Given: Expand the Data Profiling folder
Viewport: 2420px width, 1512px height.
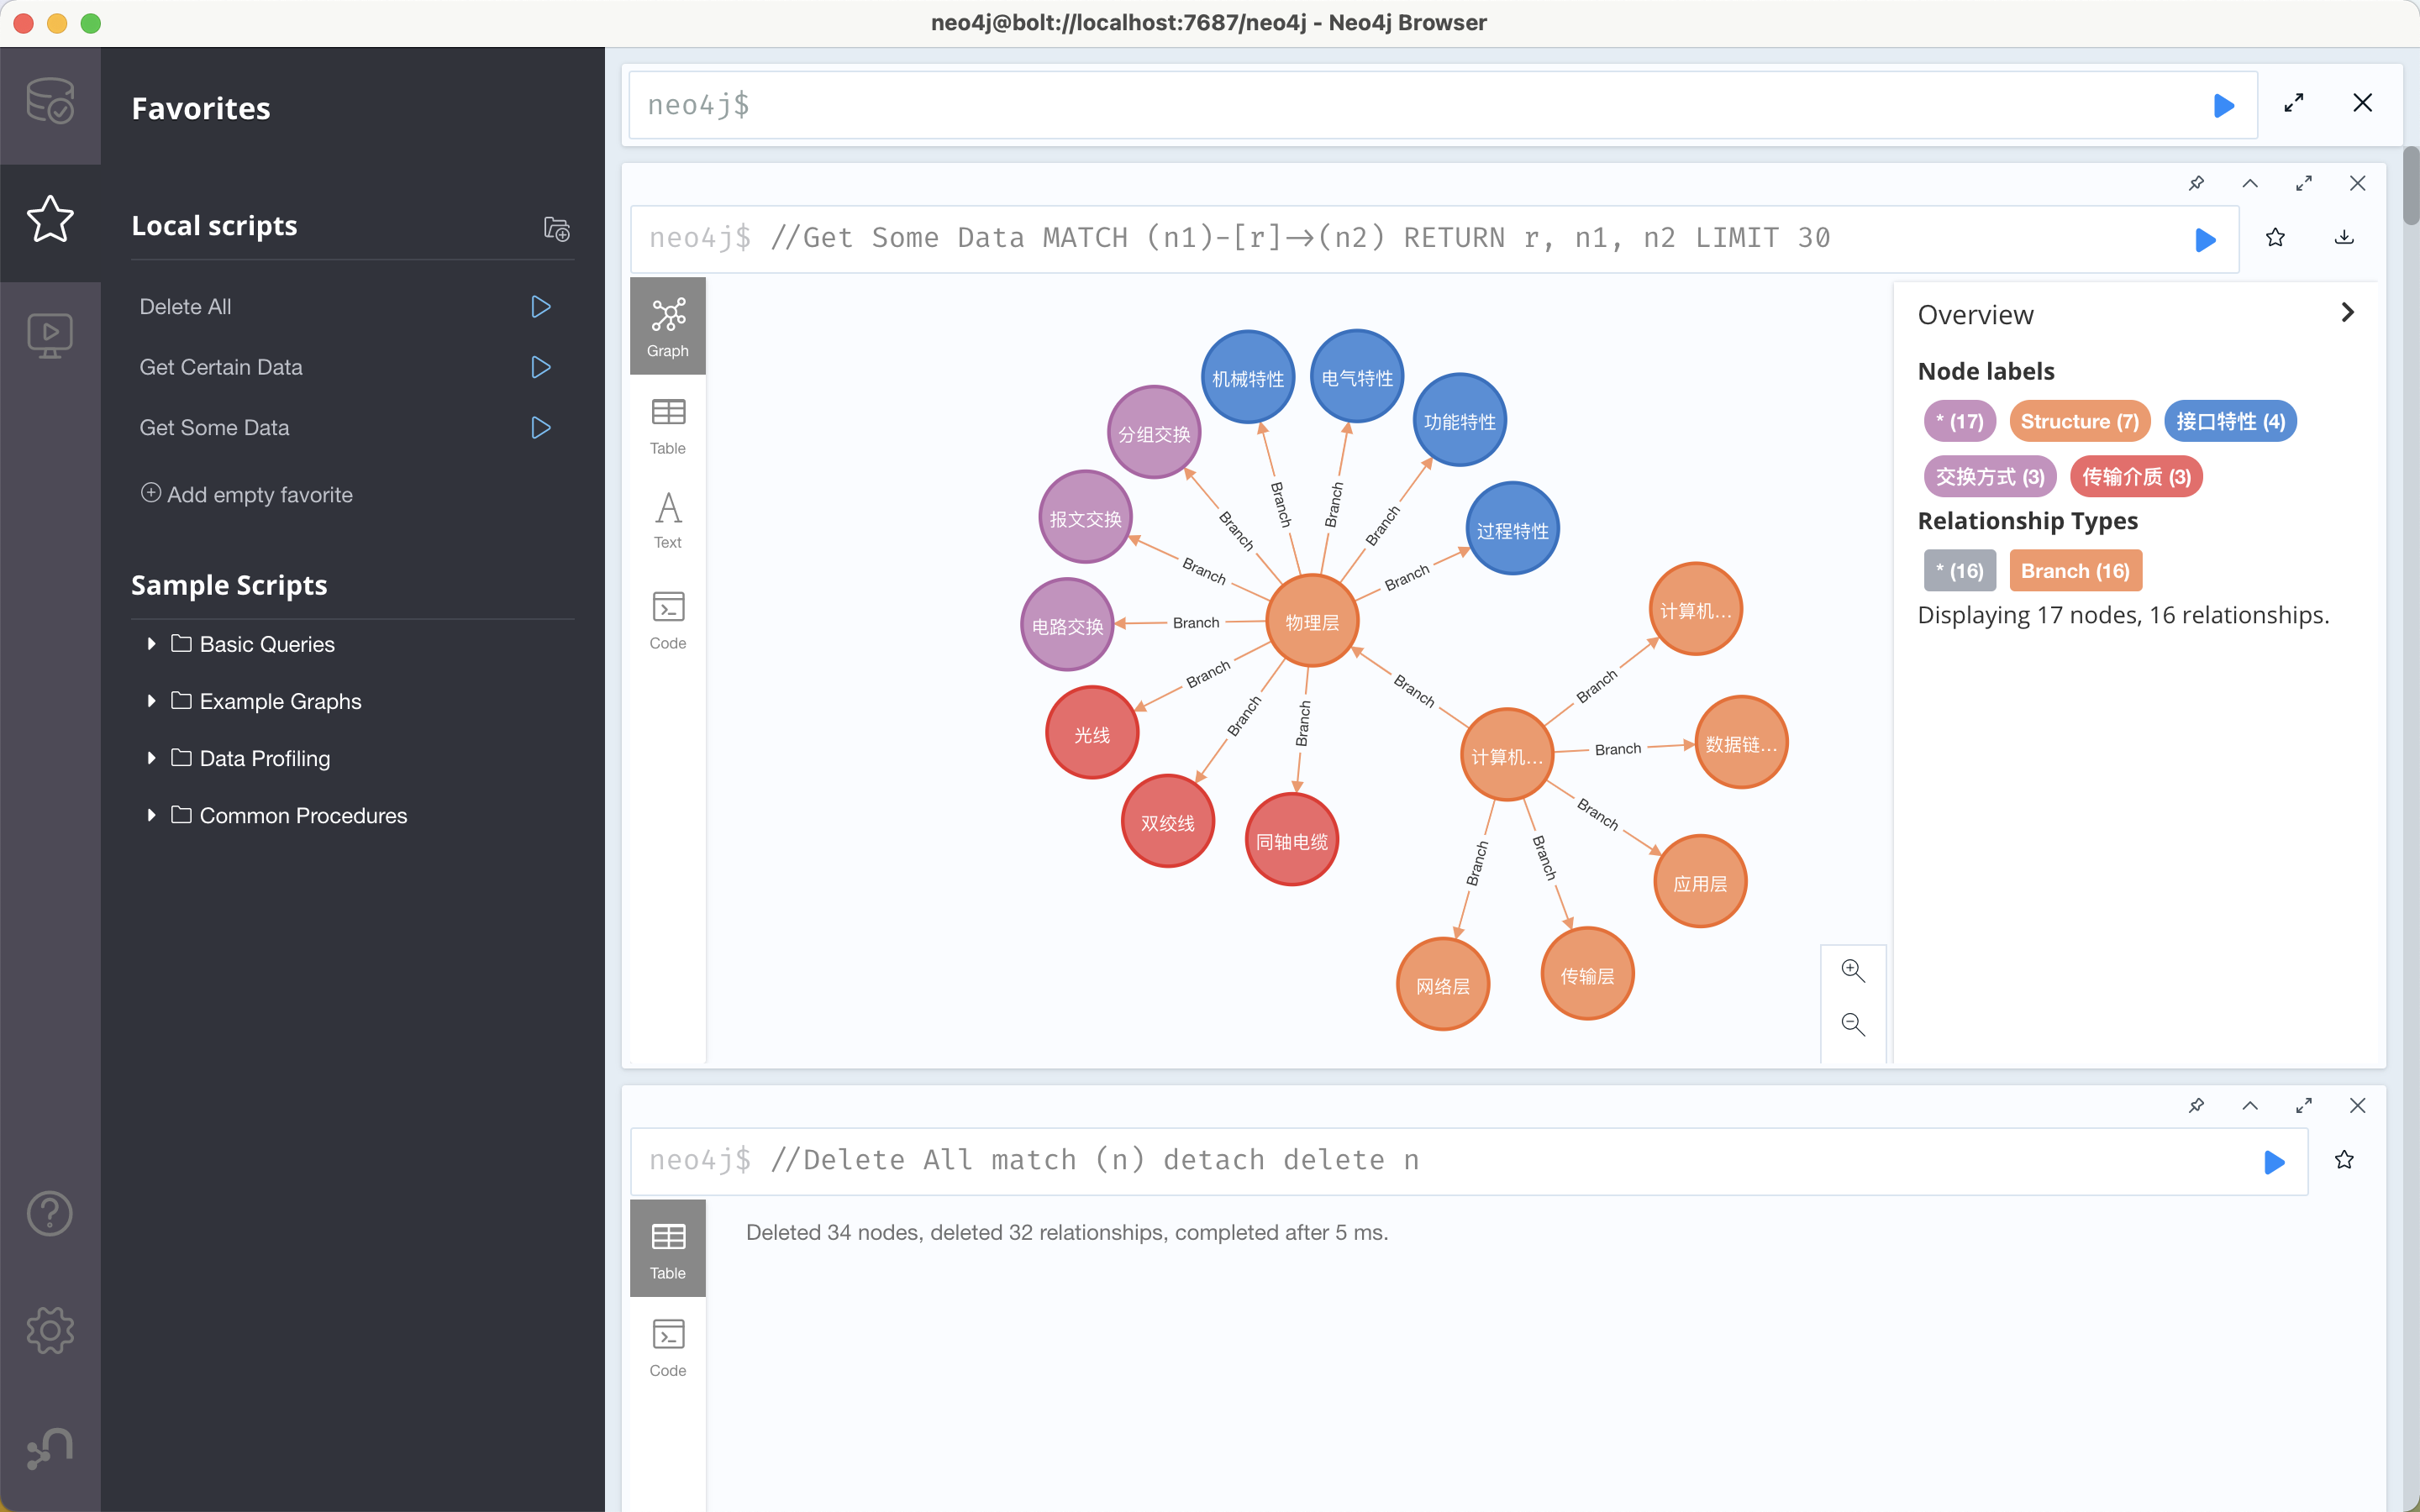Looking at the screenshot, I should [151, 758].
